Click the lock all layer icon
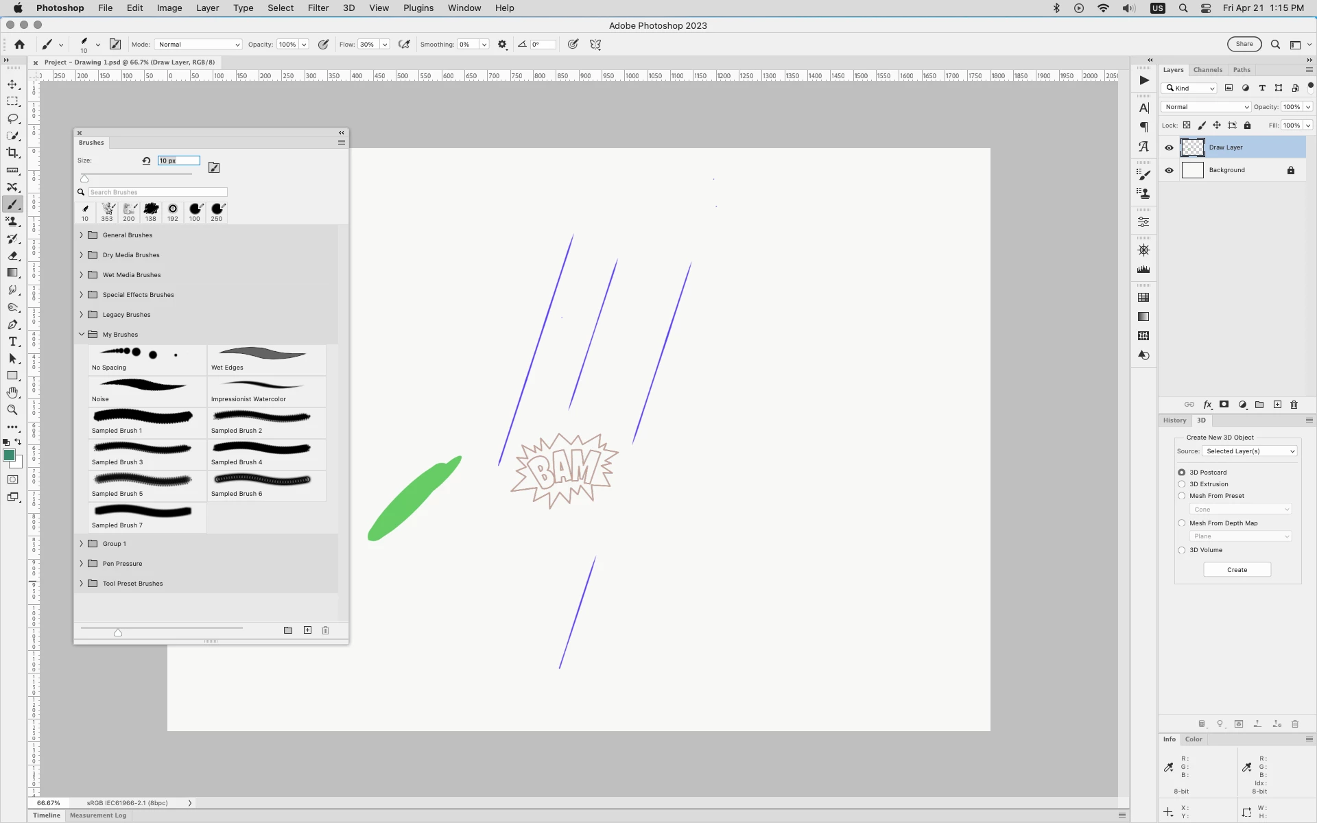Screen dimensions: 1317x823 pyautogui.click(x=1247, y=126)
